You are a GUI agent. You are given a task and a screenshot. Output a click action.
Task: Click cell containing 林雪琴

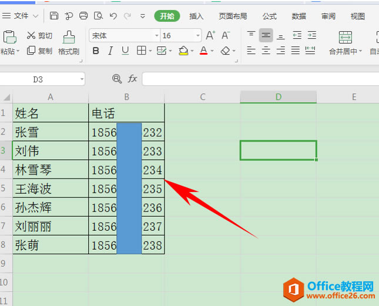click(51, 170)
